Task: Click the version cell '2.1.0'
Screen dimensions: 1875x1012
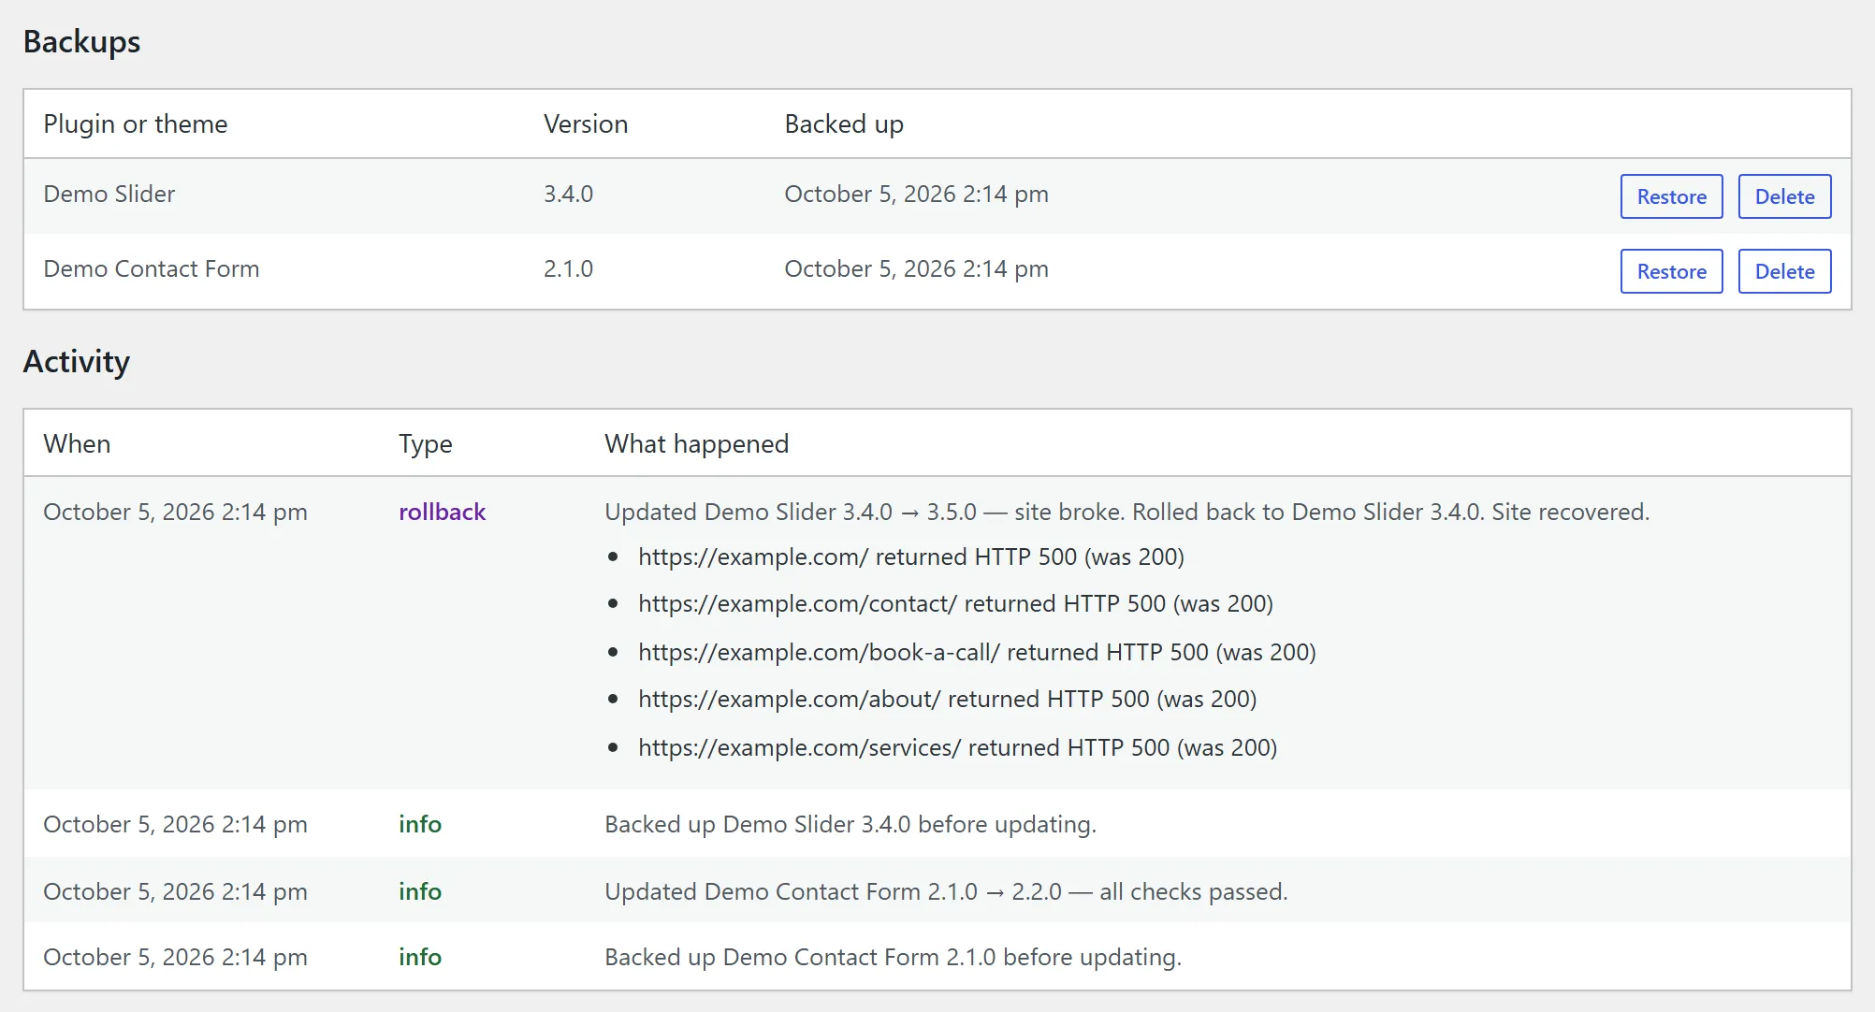Action: tap(568, 268)
